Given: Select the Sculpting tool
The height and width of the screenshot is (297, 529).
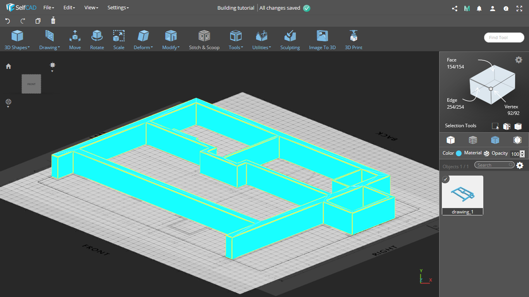Looking at the screenshot, I should coord(290,40).
